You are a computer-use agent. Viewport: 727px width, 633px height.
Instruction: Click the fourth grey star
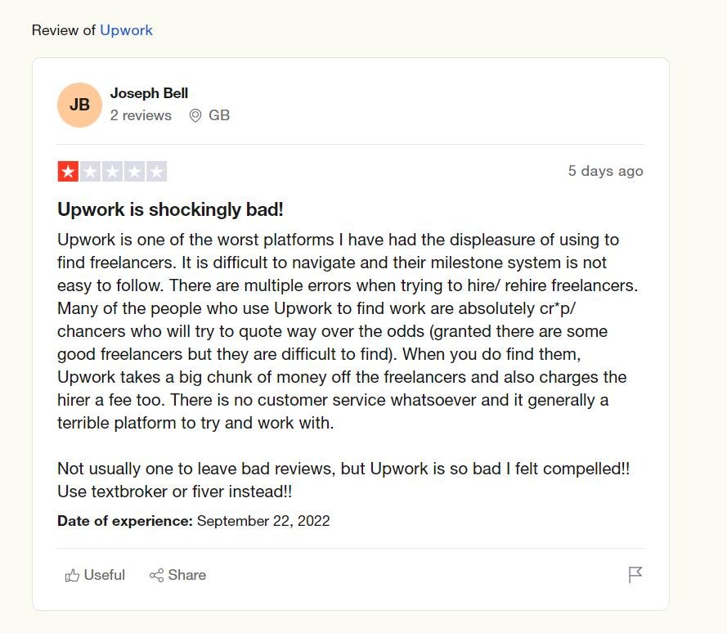pyautogui.click(x=134, y=172)
